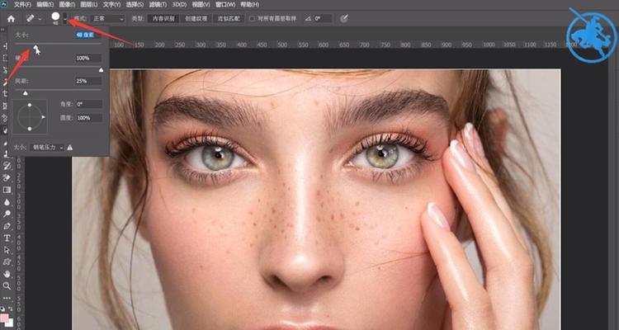619x330 pixels.
Task: Click the angle field in options bar
Action: [323, 18]
